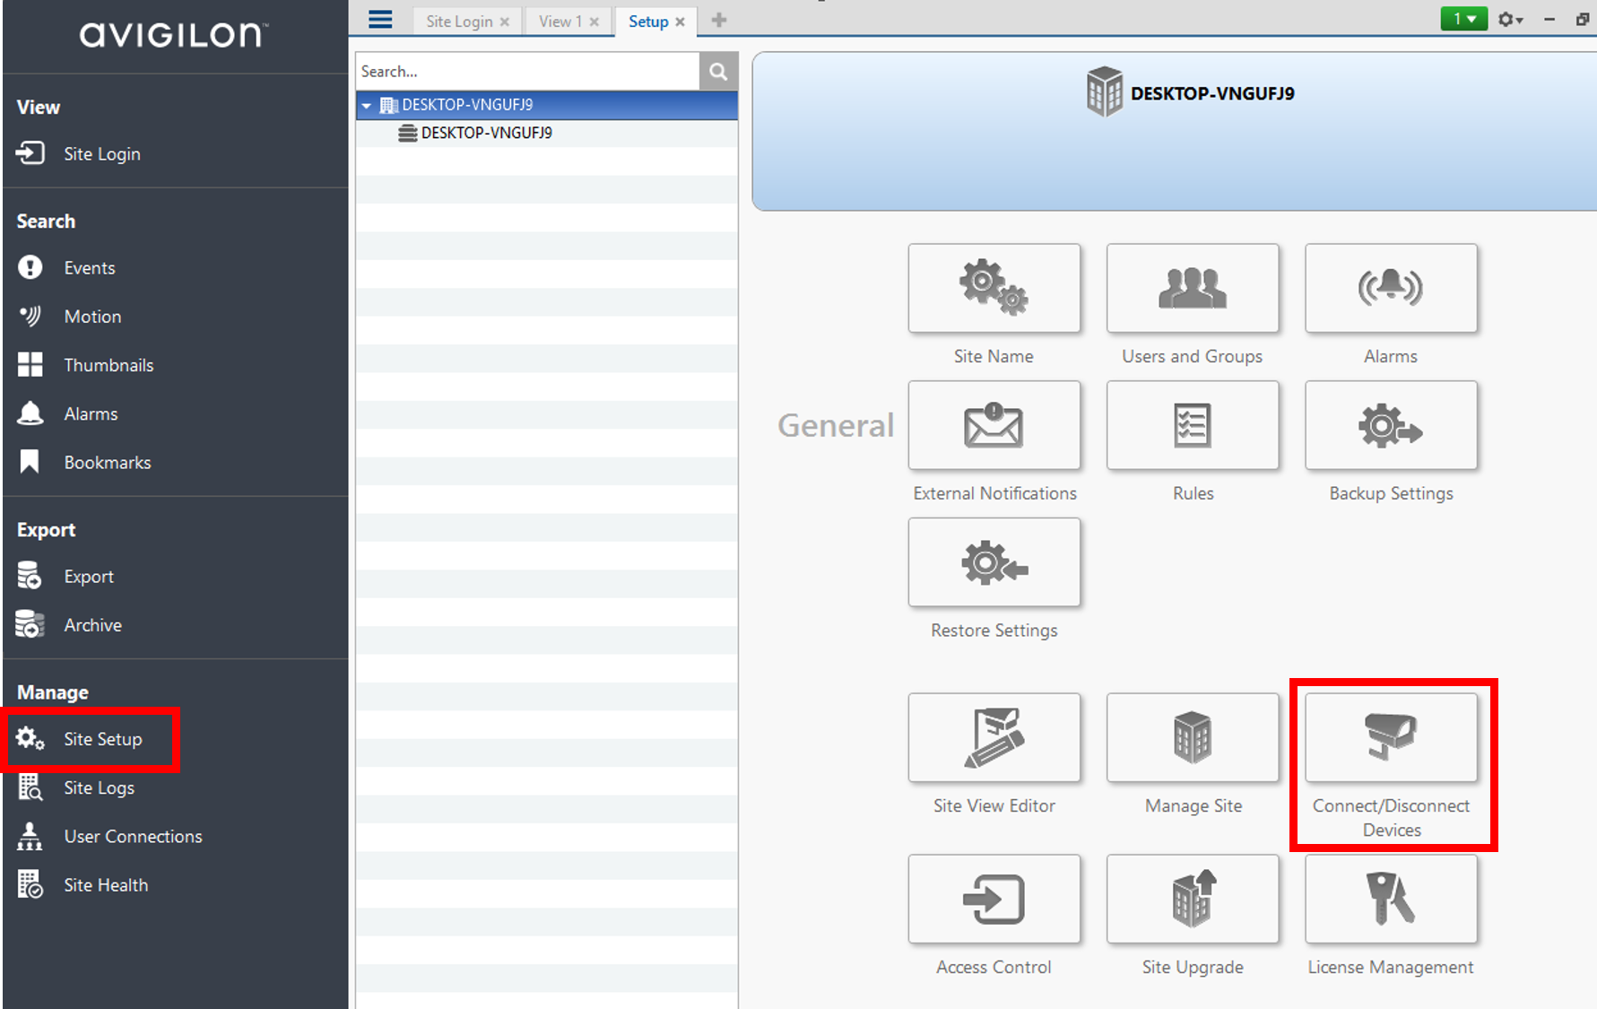Click the Thumbnails grid icon
The height and width of the screenshot is (1009, 1597).
pyautogui.click(x=30, y=364)
